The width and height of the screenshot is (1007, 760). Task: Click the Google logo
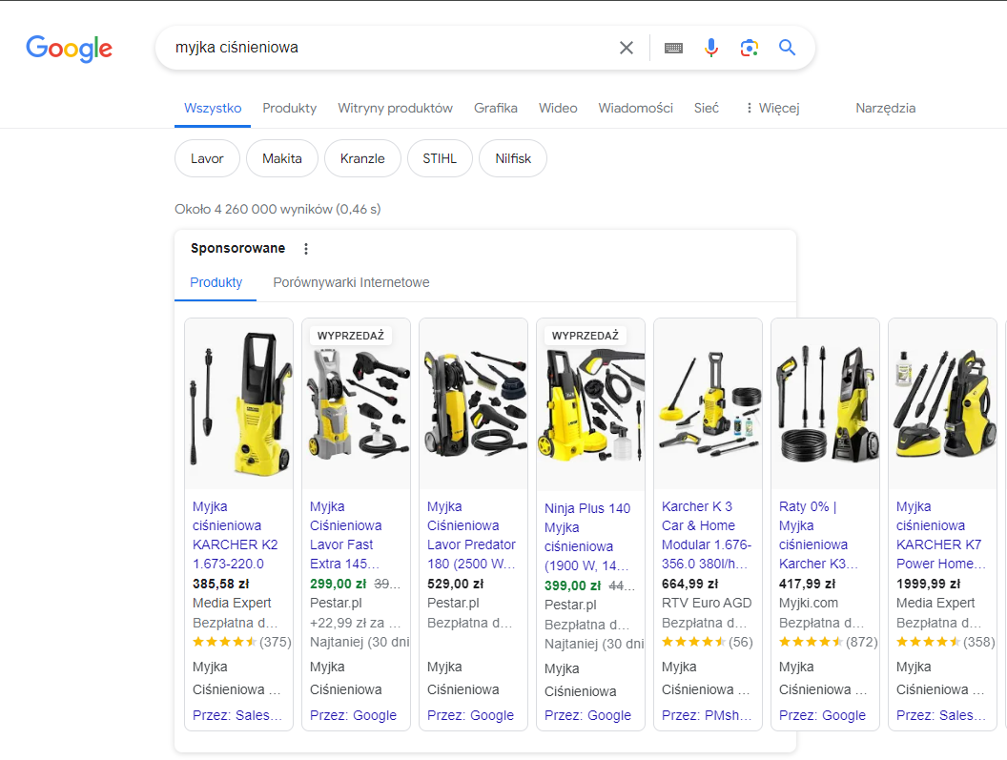[x=70, y=49]
